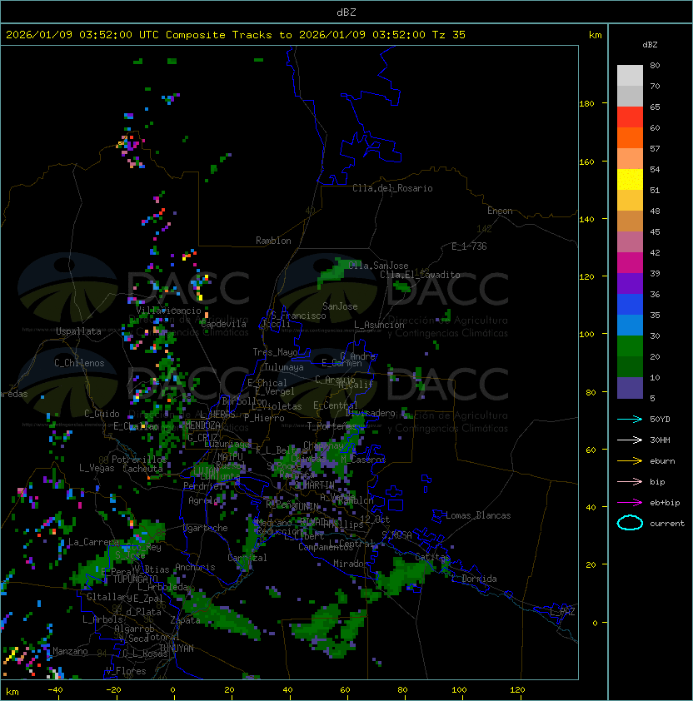
Task: Pick the light gray 80 dBZ swatch
Action: click(x=630, y=76)
